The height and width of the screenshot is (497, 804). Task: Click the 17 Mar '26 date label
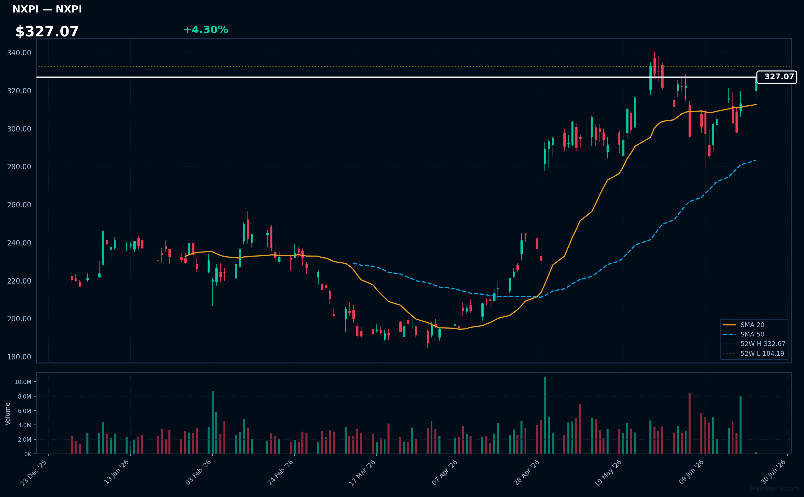(363, 472)
